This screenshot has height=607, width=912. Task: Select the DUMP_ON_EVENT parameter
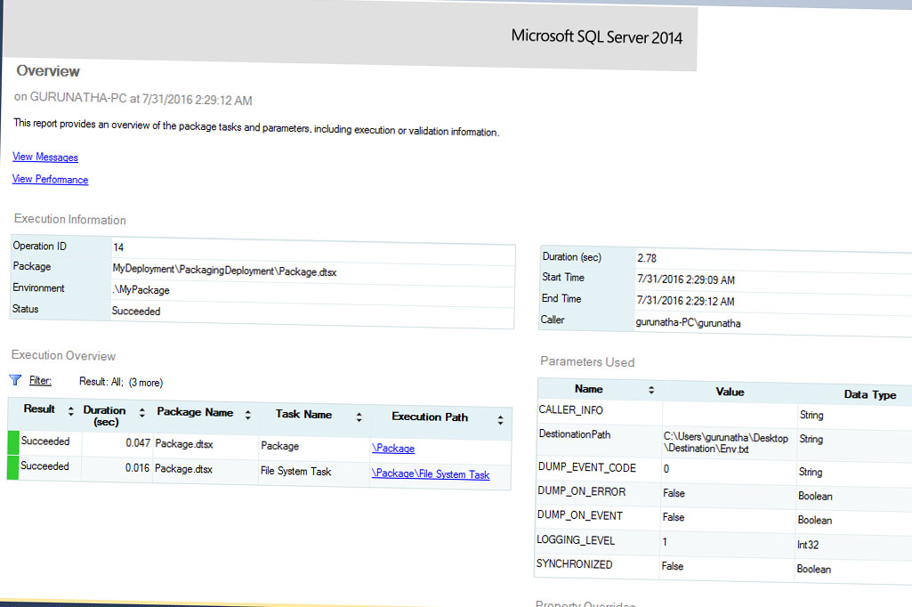[580, 515]
